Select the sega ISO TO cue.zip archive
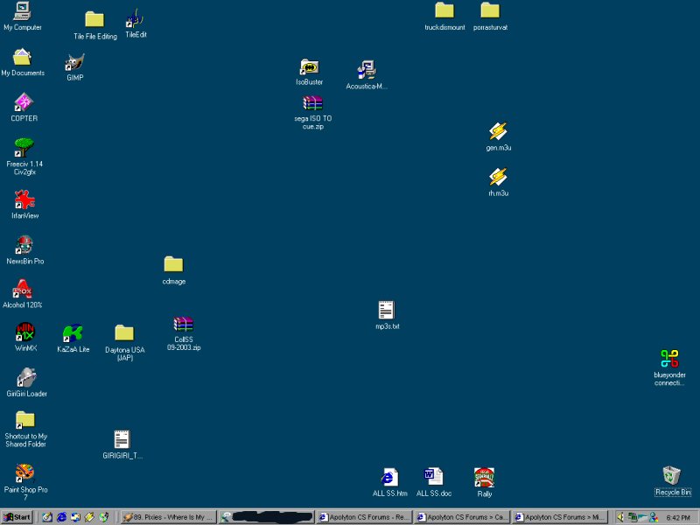The width and height of the screenshot is (700, 525). point(312,103)
